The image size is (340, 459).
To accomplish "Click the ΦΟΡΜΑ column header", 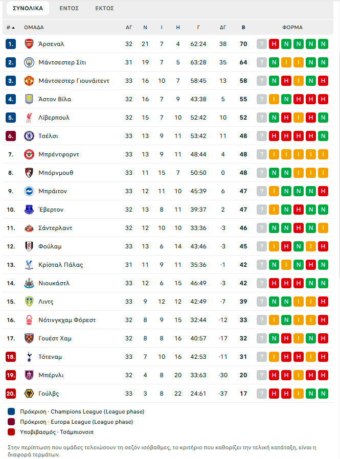I will click(292, 27).
